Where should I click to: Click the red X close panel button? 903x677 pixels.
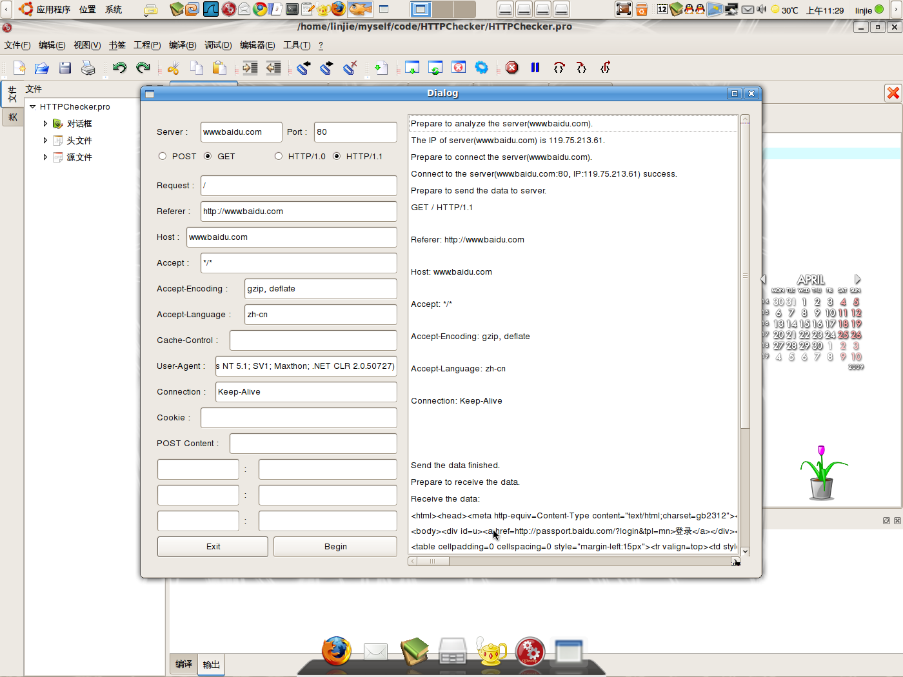click(893, 93)
